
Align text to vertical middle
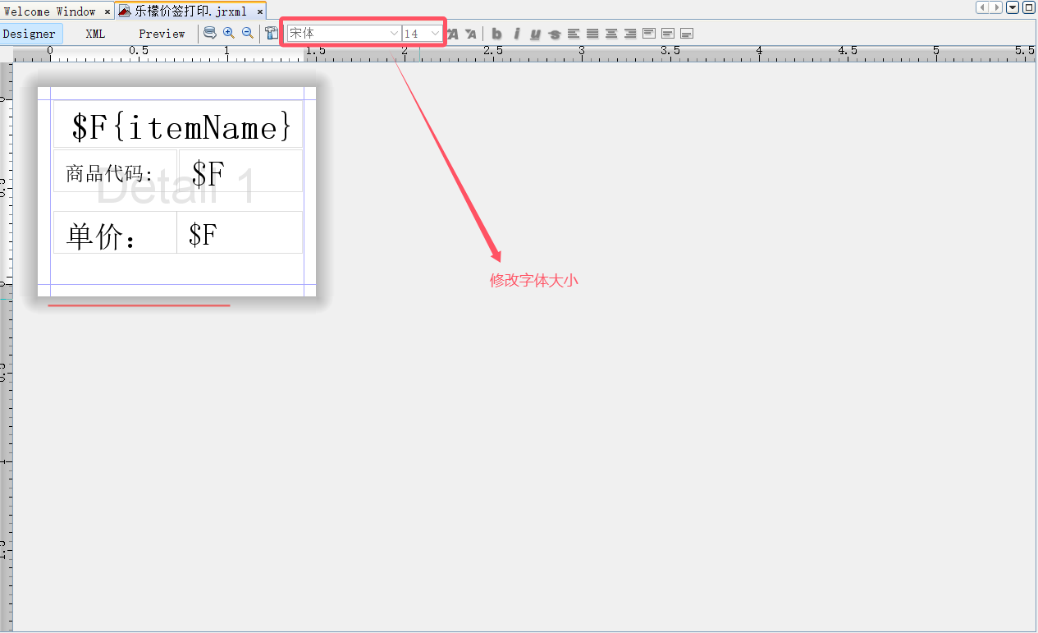[x=668, y=34]
